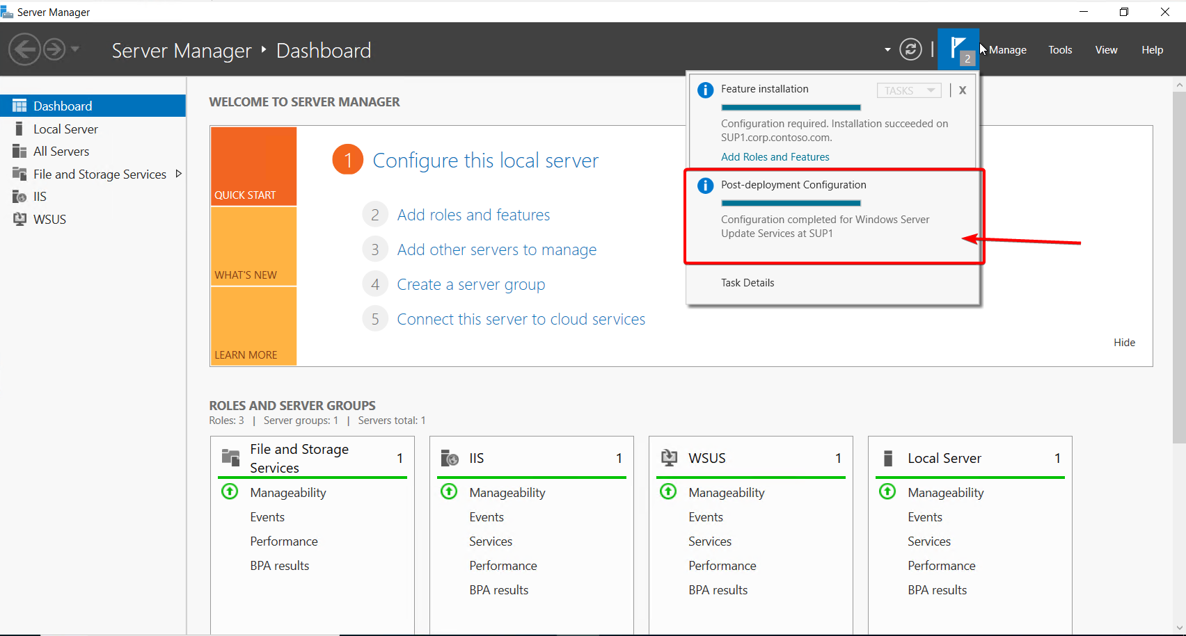
Task: Open the notifications flag
Action: point(958,49)
